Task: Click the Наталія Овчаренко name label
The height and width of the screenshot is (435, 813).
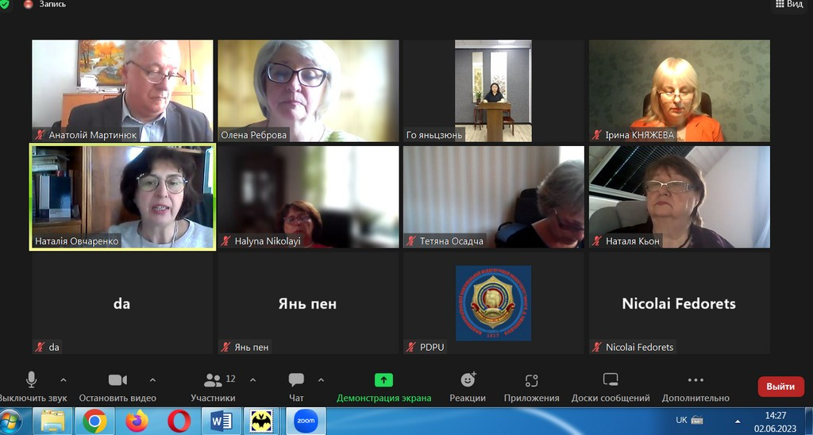Action: [x=77, y=241]
